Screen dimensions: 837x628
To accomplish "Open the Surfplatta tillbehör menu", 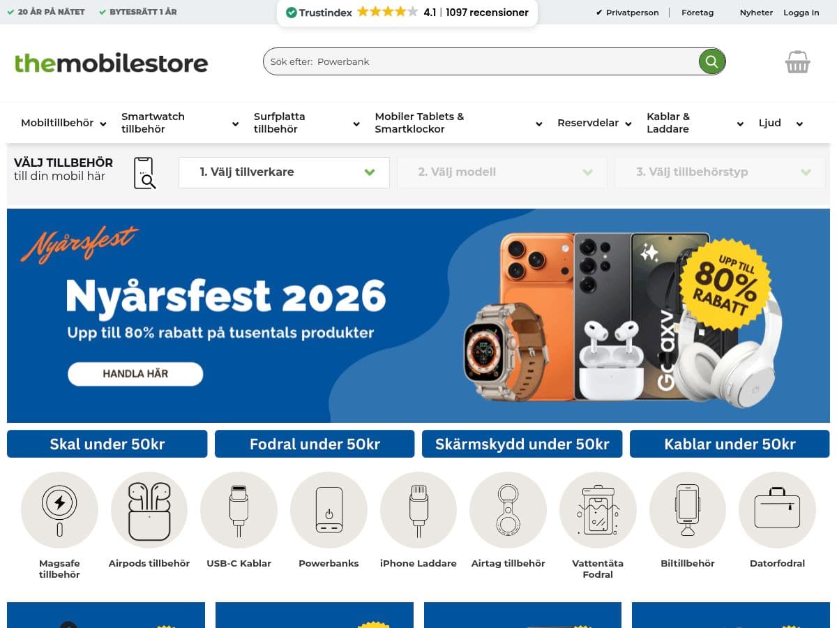I will click(x=280, y=123).
